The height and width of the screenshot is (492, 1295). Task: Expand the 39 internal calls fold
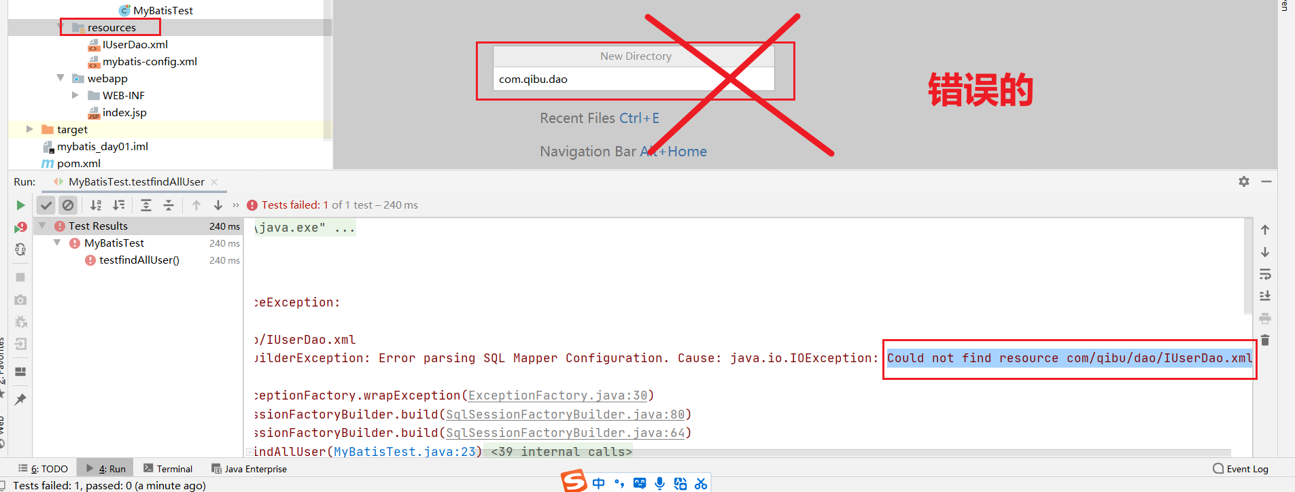click(x=562, y=451)
